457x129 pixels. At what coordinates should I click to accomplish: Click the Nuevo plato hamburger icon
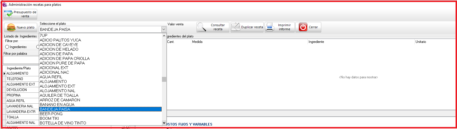pyautogui.click(x=11, y=27)
